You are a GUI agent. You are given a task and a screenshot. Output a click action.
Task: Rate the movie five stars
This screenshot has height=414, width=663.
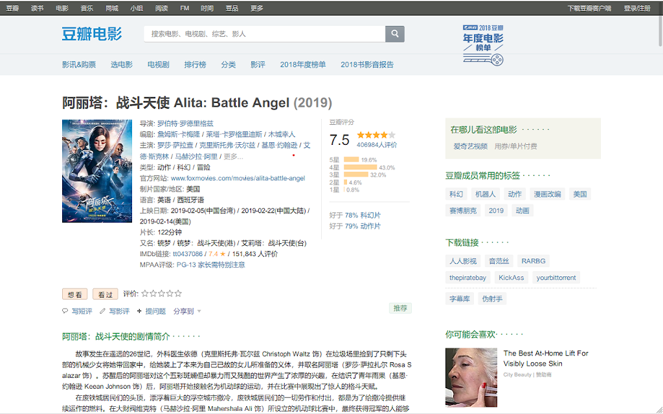tap(178, 293)
